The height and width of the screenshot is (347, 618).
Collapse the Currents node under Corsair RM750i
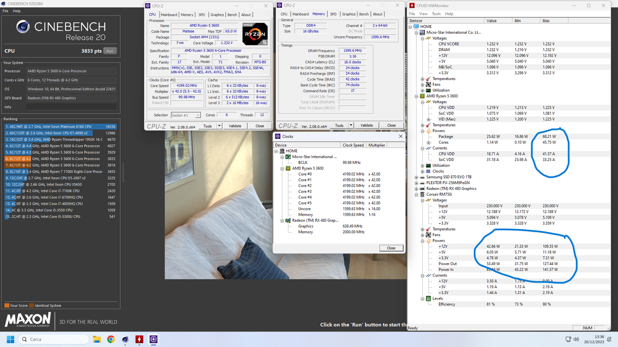[422, 275]
